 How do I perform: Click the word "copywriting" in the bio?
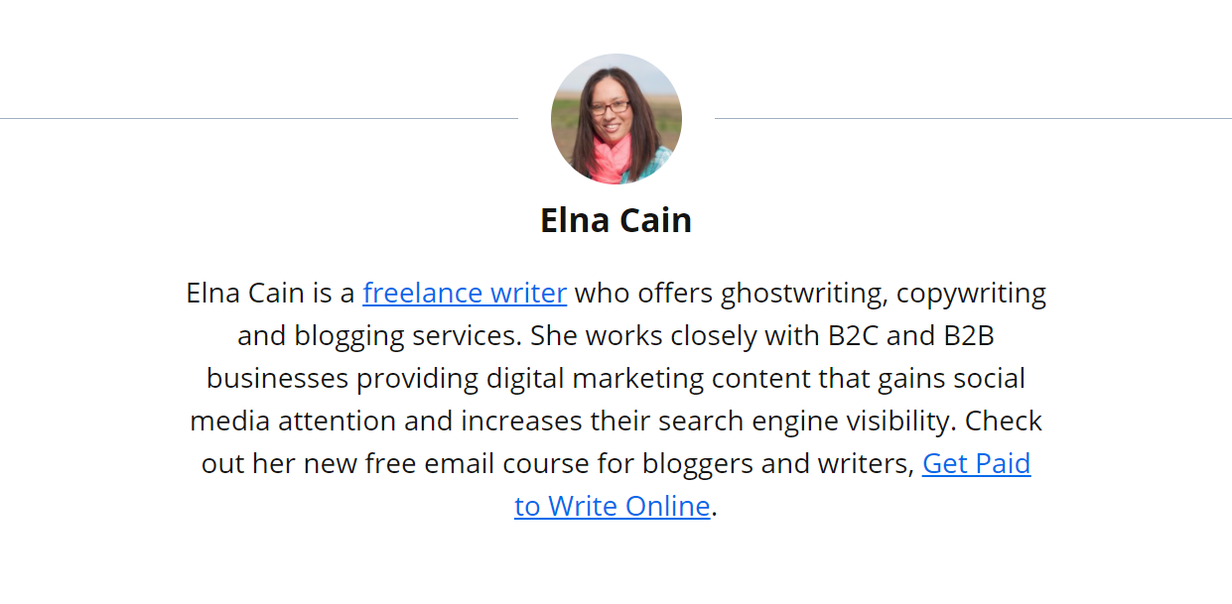coord(971,294)
